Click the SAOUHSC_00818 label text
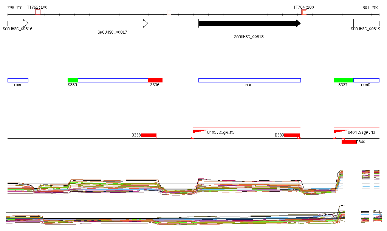This screenshot has width=387, height=231. [x=249, y=37]
